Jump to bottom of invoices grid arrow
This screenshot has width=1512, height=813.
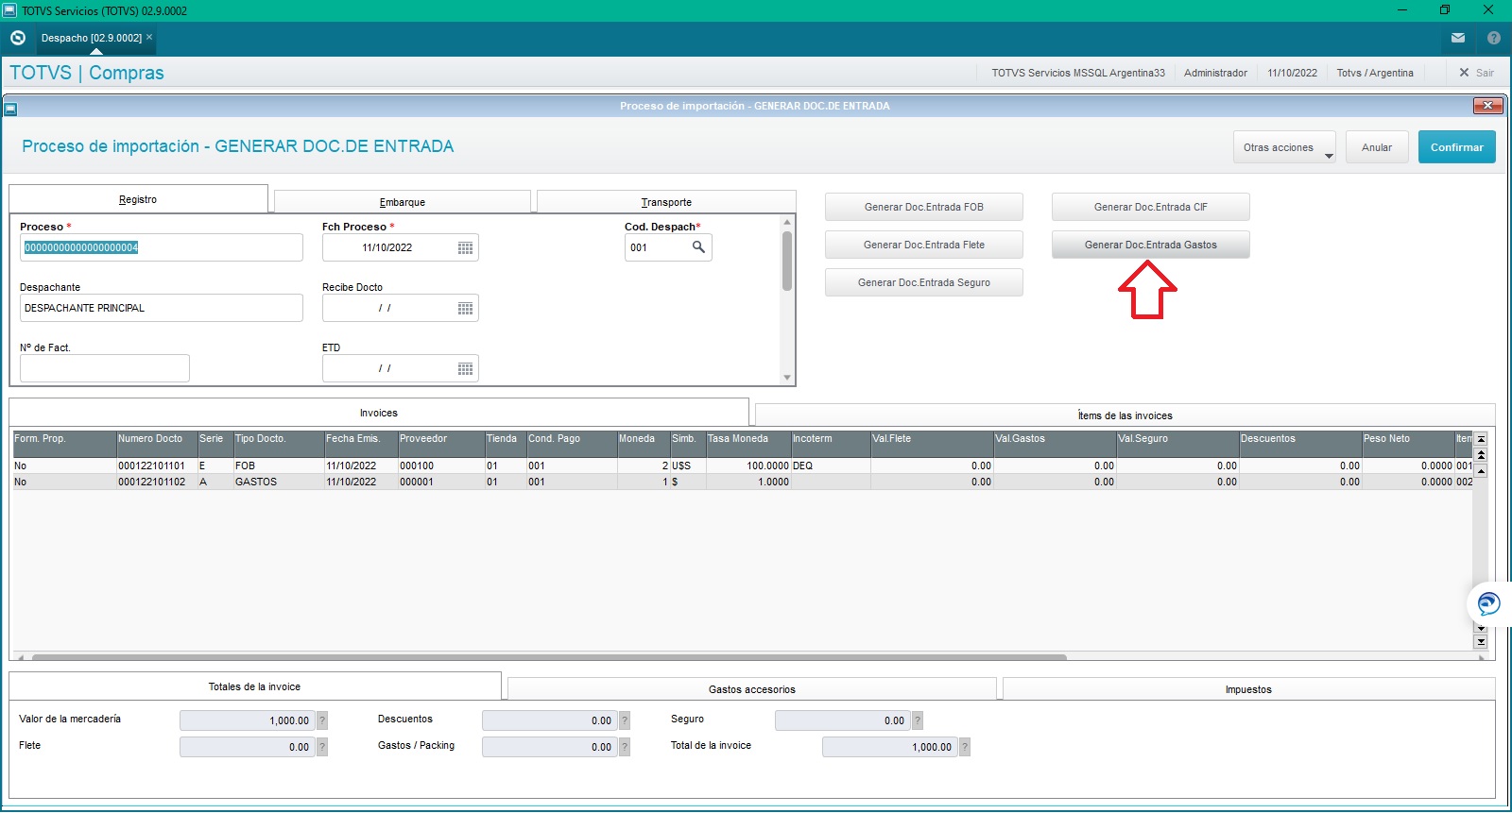(x=1481, y=642)
